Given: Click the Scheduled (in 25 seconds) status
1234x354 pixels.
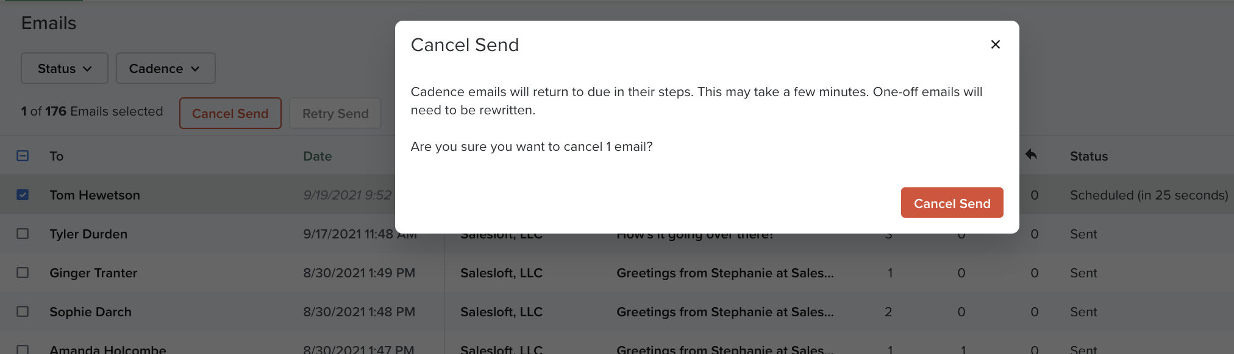Looking at the screenshot, I should (x=1148, y=195).
